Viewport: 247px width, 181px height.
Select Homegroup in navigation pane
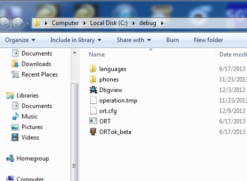tap(33, 158)
